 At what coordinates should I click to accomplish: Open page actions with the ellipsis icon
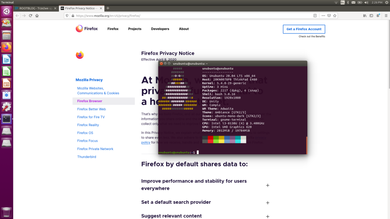[323, 16]
